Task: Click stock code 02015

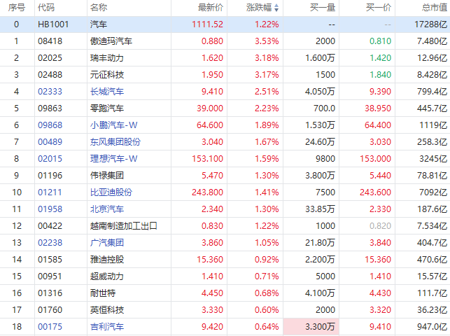Action: (50, 159)
